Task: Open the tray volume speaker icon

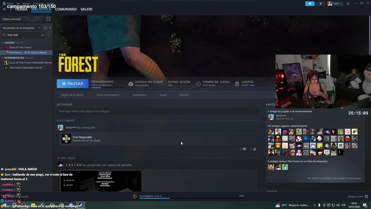Action: tap(338, 205)
